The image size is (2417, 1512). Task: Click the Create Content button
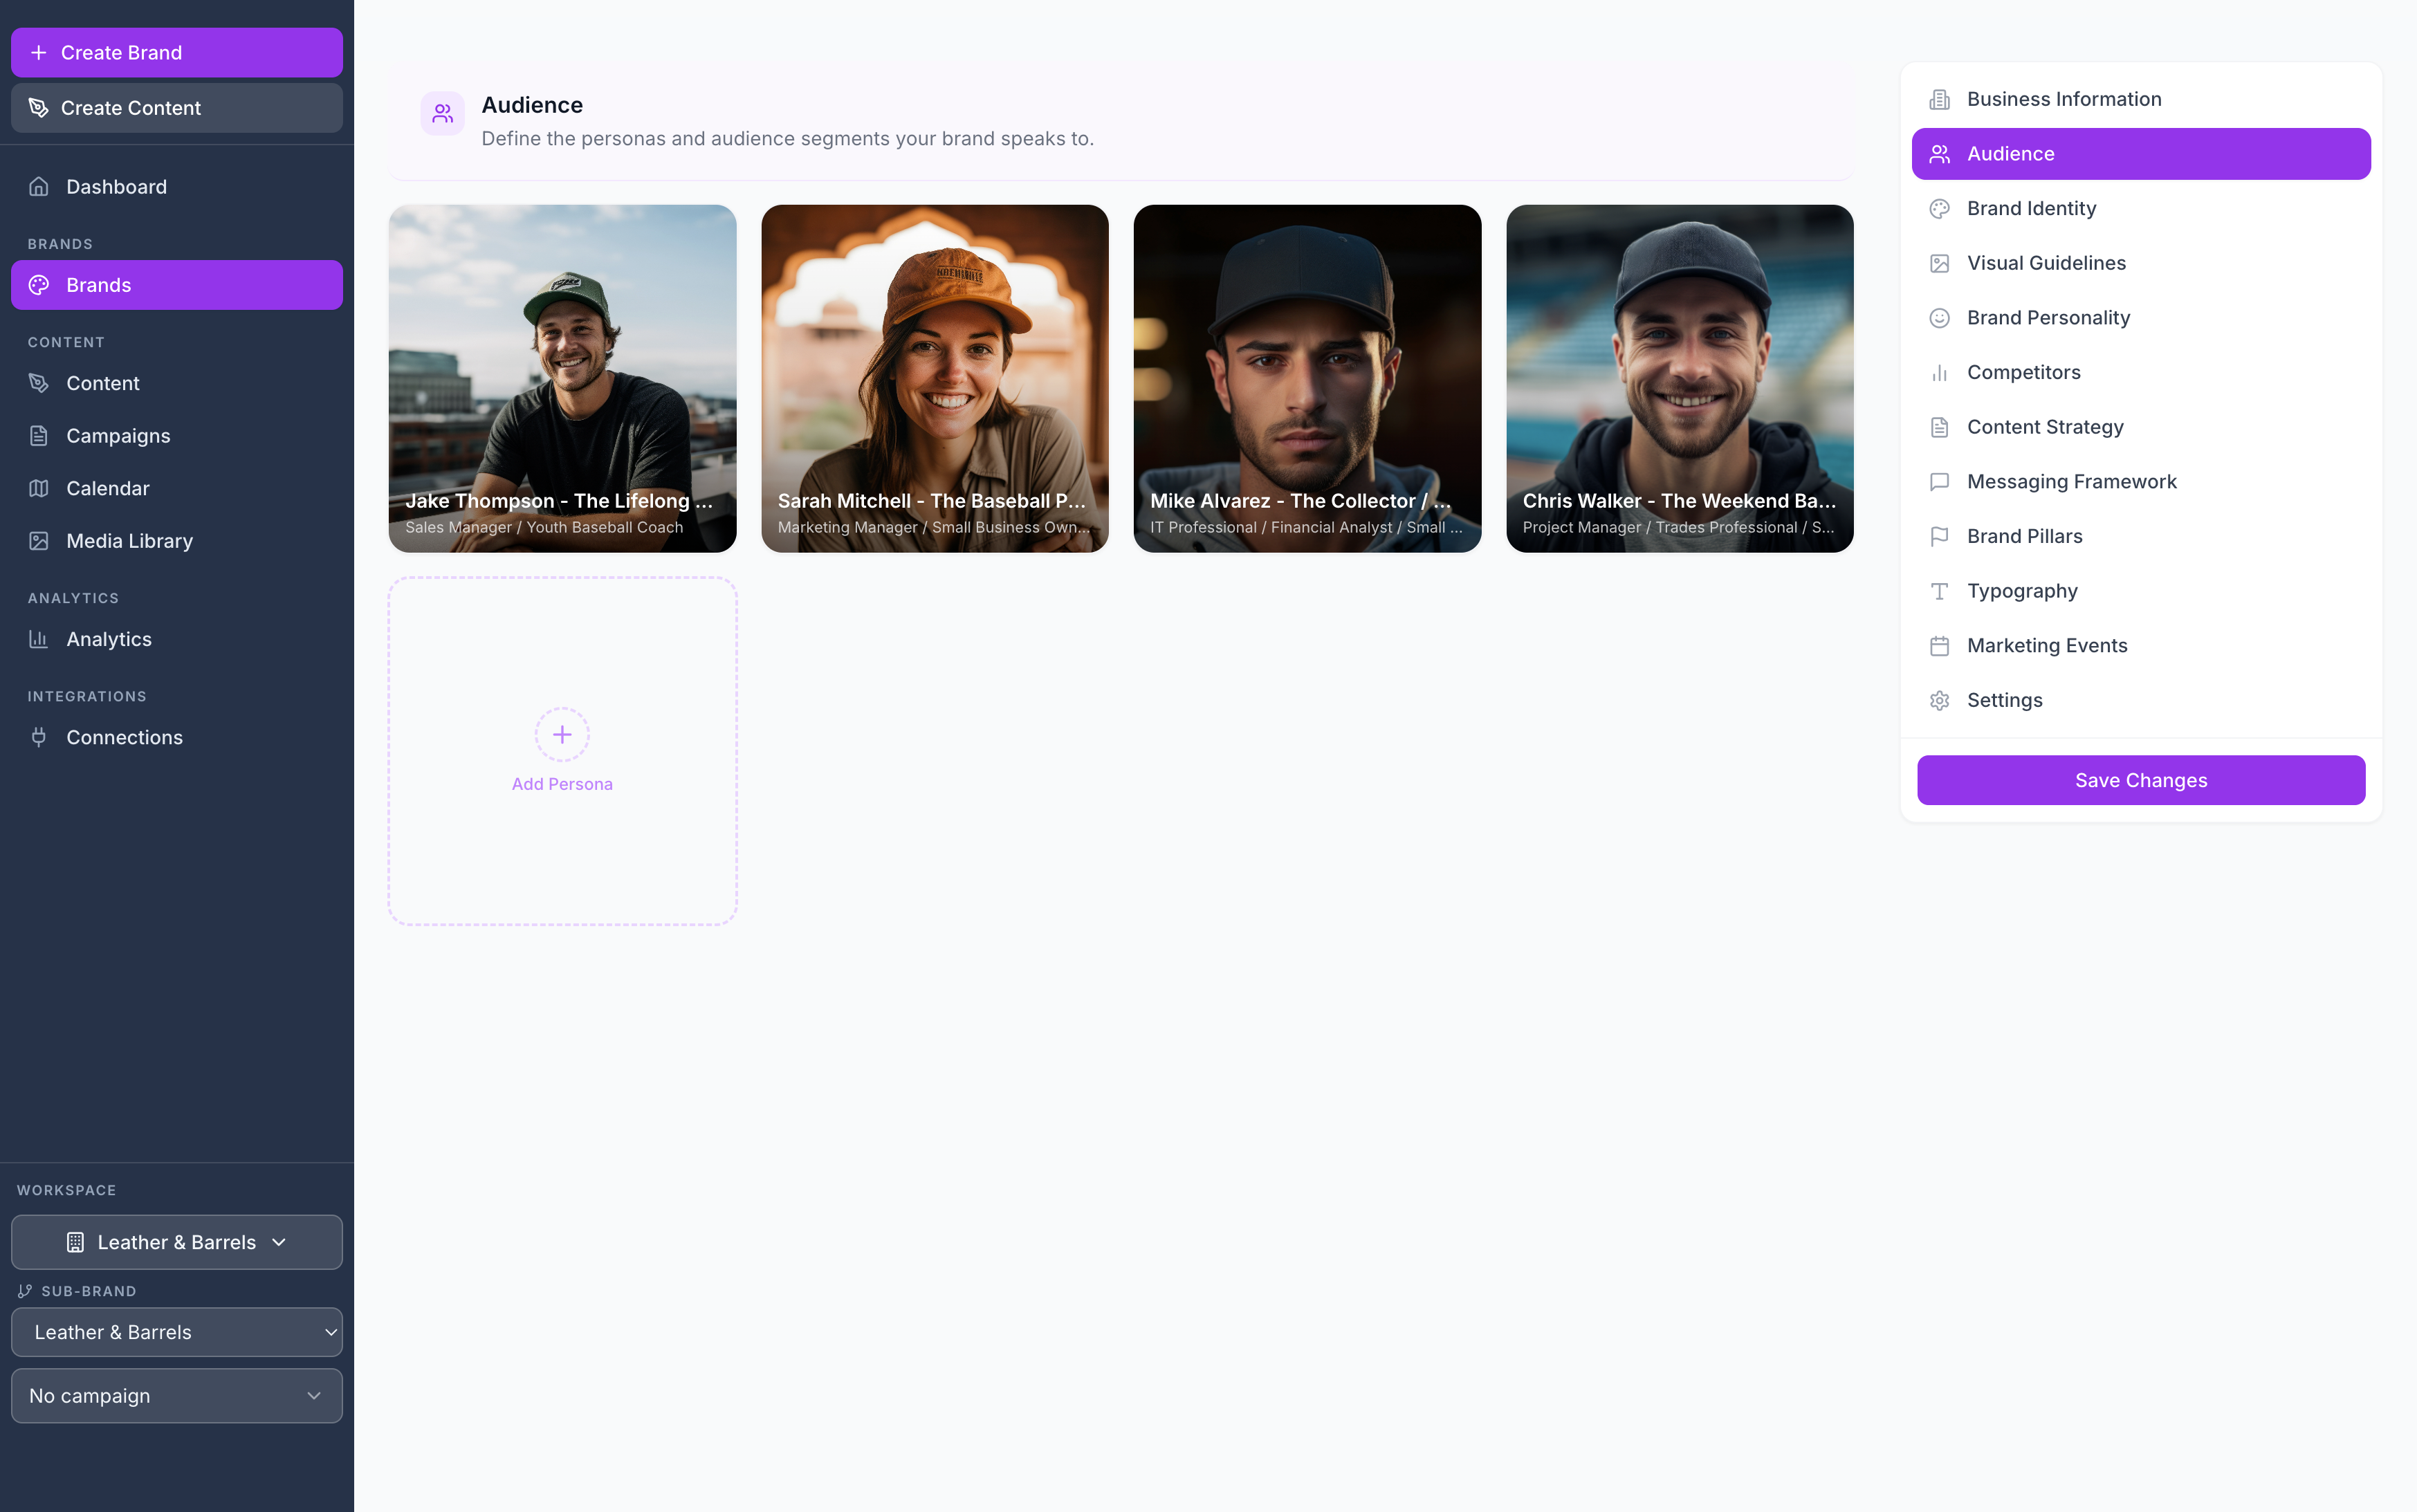point(177,108)
